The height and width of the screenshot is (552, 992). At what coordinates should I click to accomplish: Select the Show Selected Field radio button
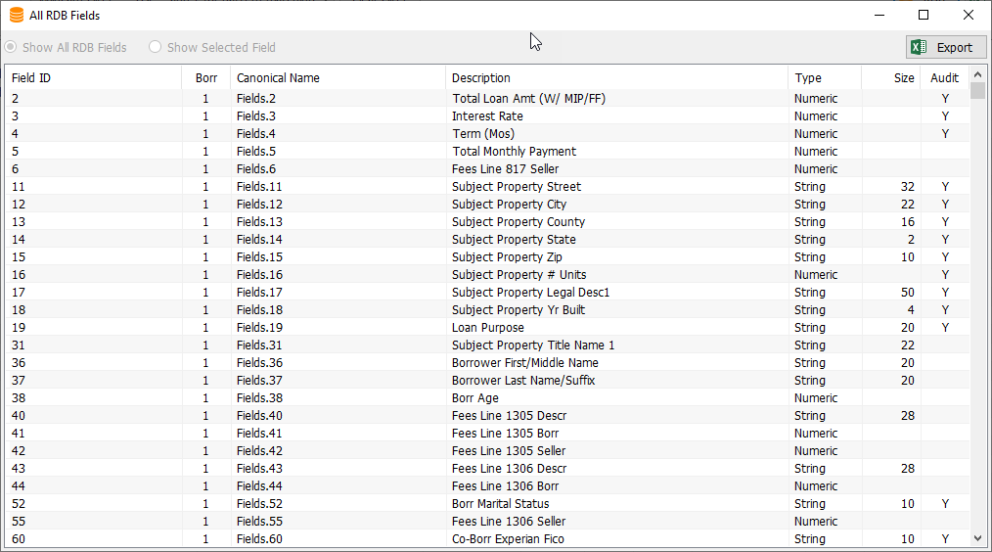click(155, 48)
